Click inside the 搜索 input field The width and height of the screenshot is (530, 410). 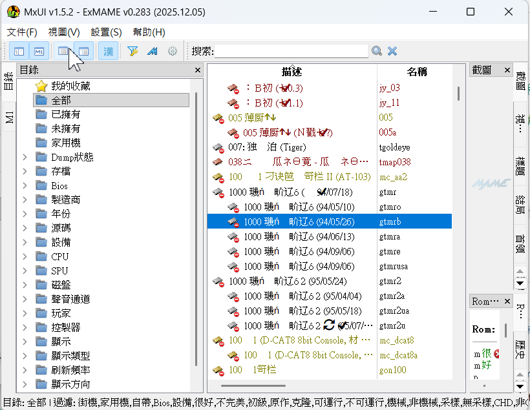(291, 51)
